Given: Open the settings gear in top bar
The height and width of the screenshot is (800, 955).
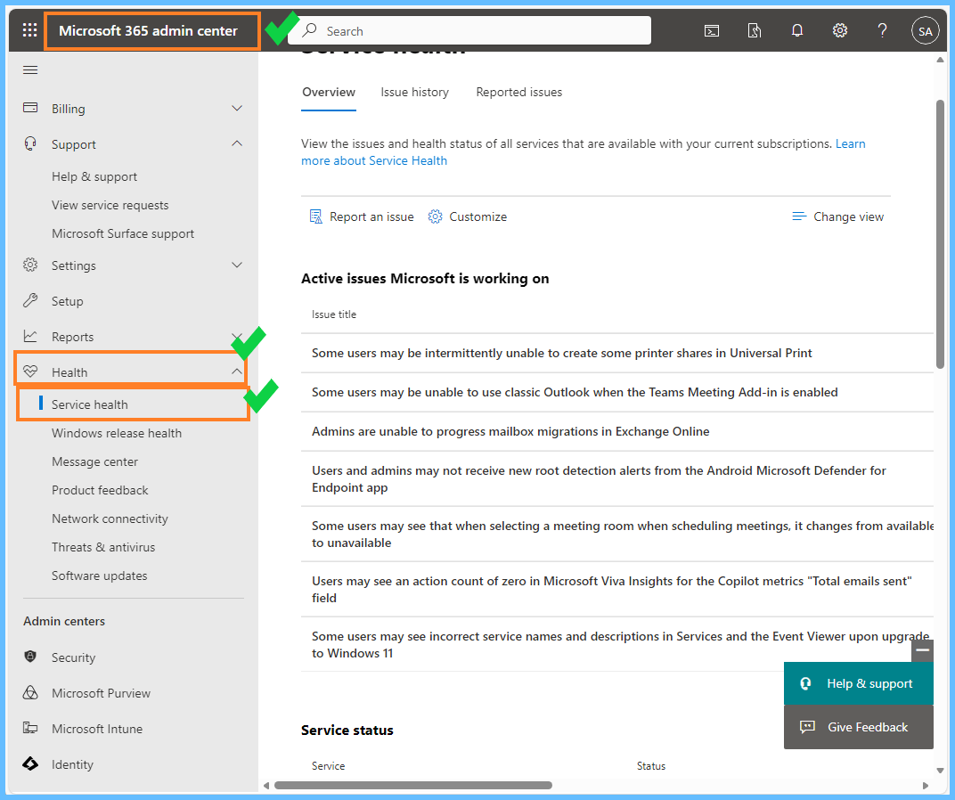Looking at the screenshot, I should 840,30.
